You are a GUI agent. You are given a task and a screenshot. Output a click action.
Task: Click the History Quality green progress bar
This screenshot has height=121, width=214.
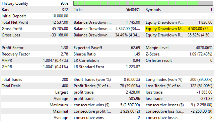click(x=143, y=3)
